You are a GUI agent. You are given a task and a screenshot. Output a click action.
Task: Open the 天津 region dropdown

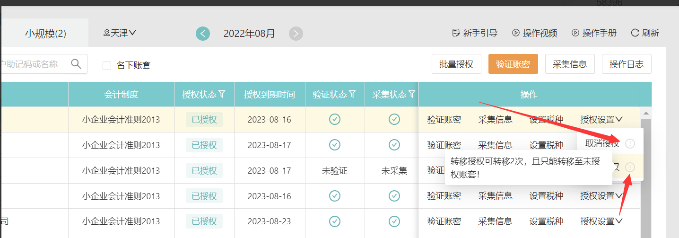point(120,33)
